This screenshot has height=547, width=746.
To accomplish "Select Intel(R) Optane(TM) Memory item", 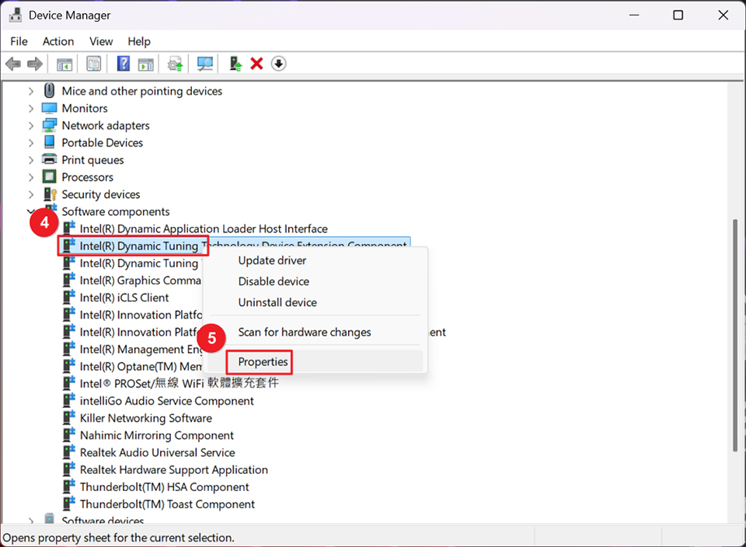I will (x=141, y=366).
